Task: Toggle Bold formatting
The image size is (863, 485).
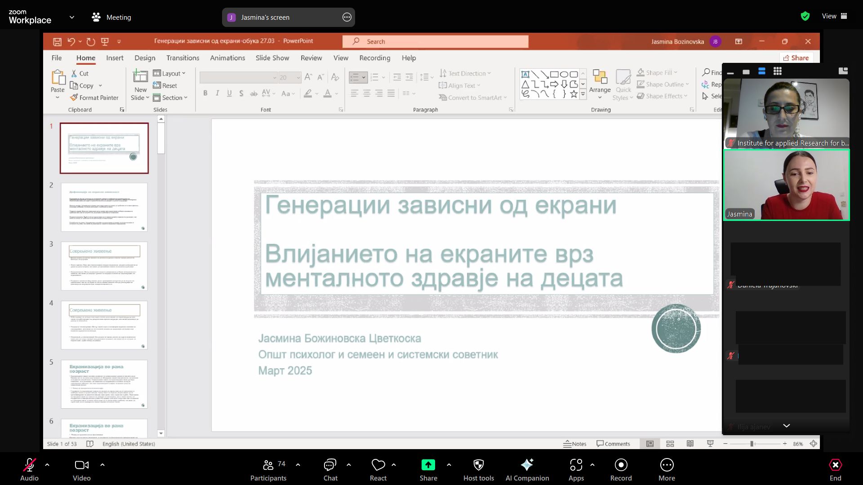Action: 205,93
